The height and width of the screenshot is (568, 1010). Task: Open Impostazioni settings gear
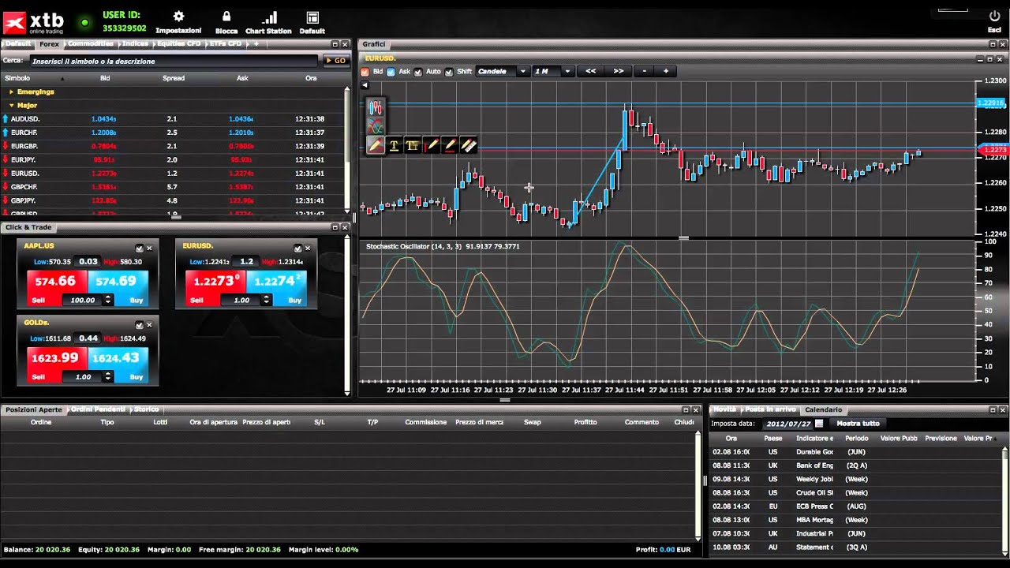[x=178, y=17]
